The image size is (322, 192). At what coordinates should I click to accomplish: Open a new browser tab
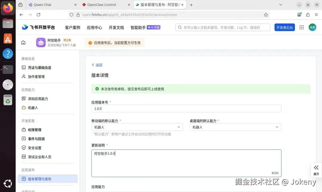[x=191, y=5]
